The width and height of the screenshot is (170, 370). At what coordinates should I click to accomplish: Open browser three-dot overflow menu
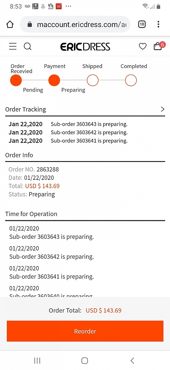158,24
